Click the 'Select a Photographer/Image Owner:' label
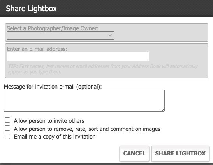This screenshot has height=165, width=213. tap(53, 28)
